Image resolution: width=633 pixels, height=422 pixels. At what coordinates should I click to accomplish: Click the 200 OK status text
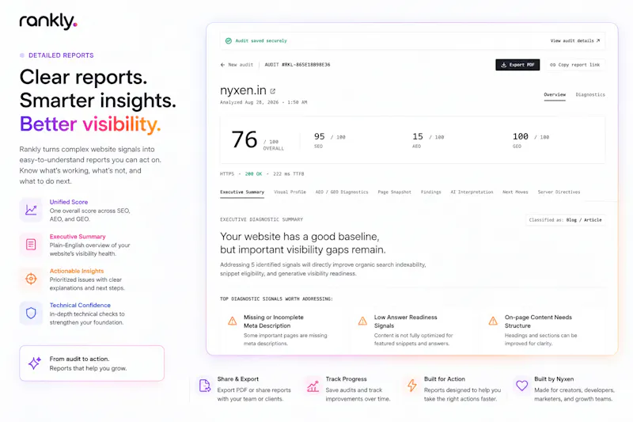click(x=253, y=174)
